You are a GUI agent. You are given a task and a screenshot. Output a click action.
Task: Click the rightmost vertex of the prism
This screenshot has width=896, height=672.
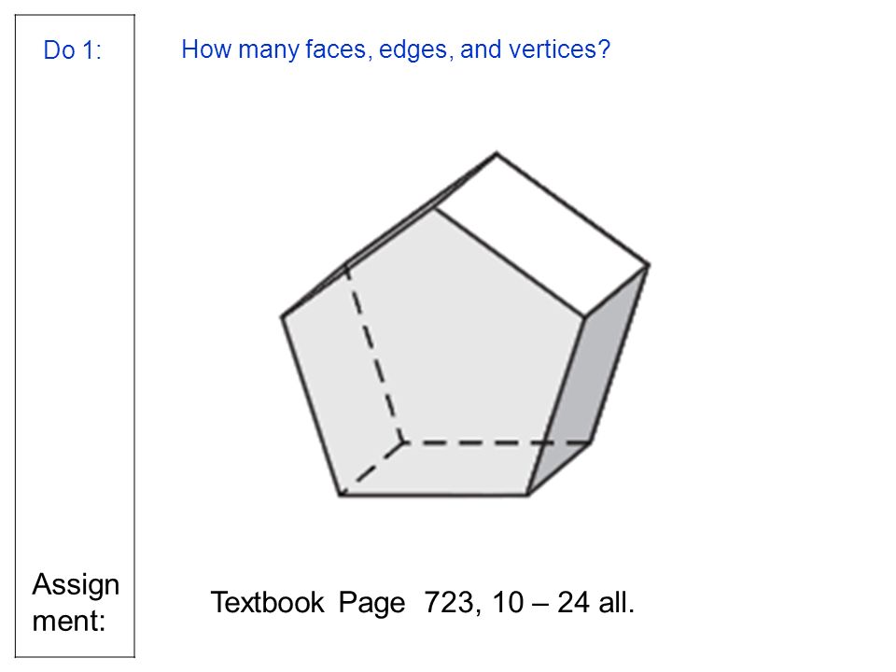point(649,265)
